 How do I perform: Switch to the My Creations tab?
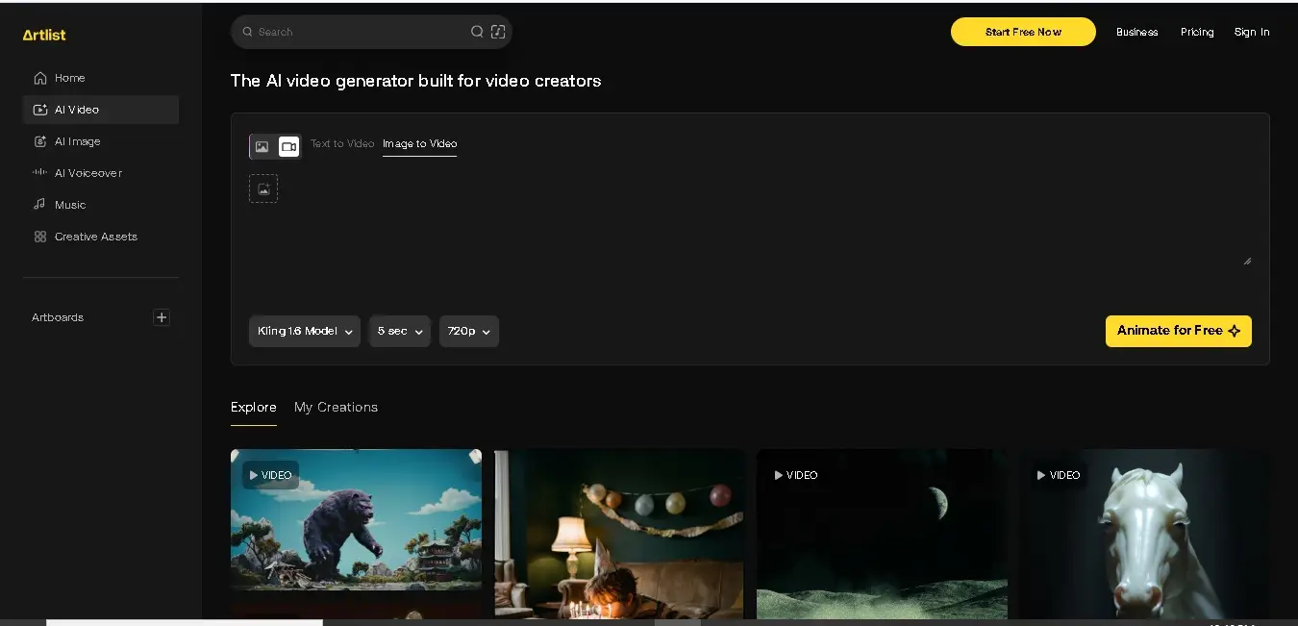coord(336,407)
